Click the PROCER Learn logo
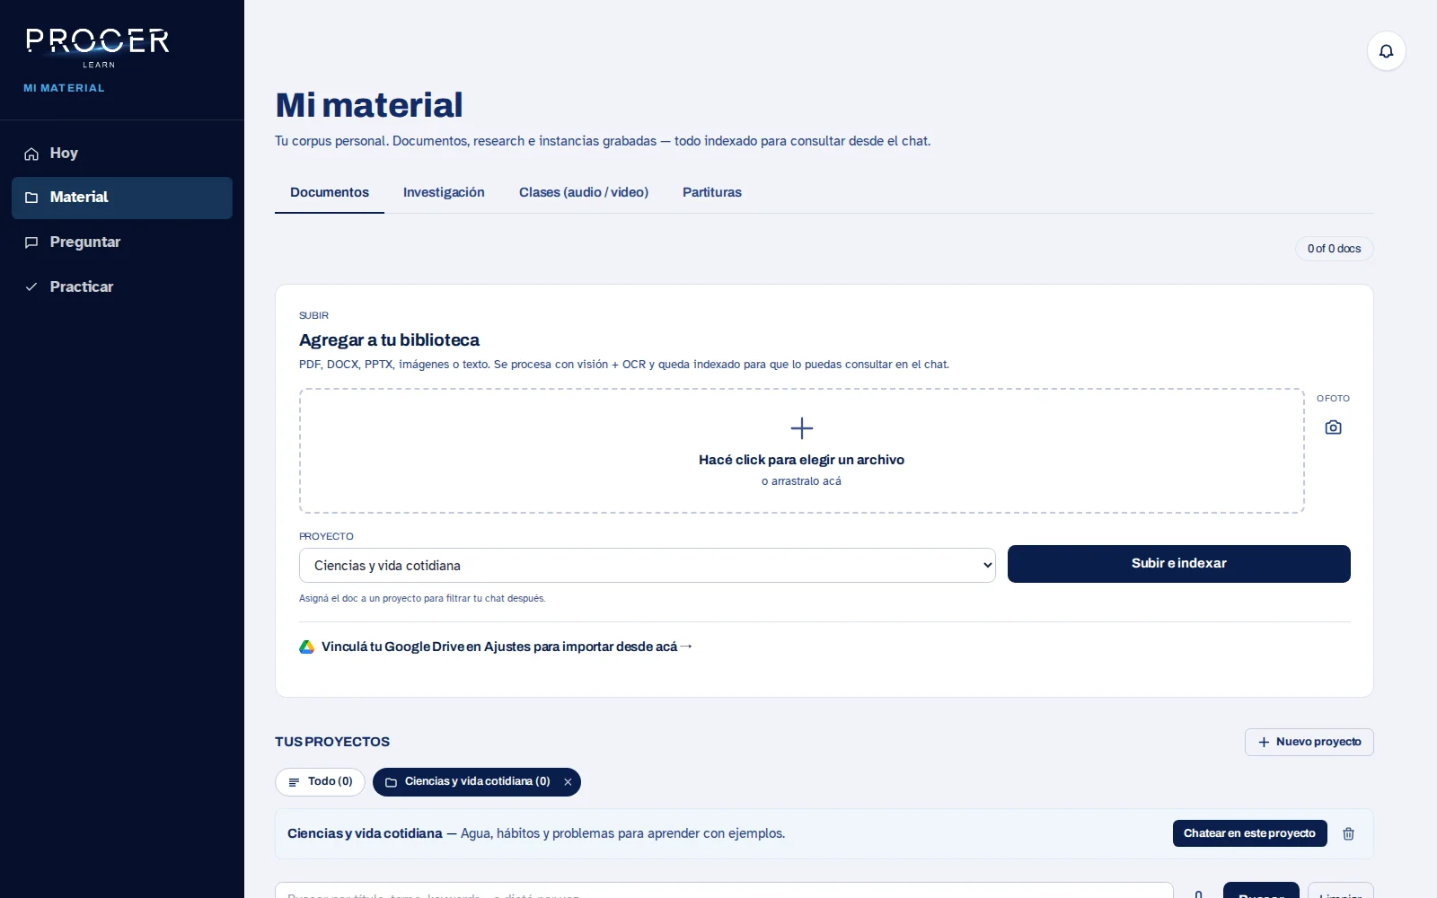 click(x=98, y=48)
